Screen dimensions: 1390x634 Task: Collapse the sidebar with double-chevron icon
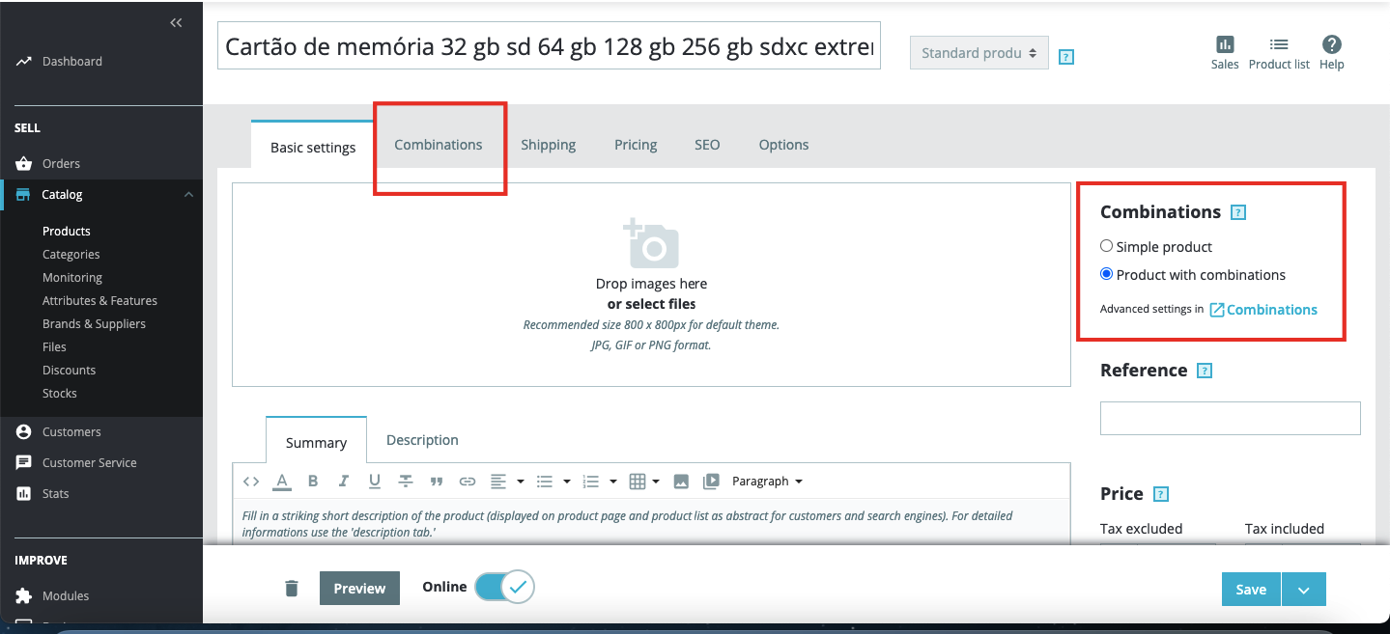coord(176,23)
